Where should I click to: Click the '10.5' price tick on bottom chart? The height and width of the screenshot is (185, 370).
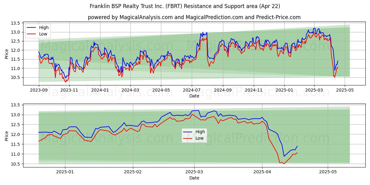[x=15, y=164]
